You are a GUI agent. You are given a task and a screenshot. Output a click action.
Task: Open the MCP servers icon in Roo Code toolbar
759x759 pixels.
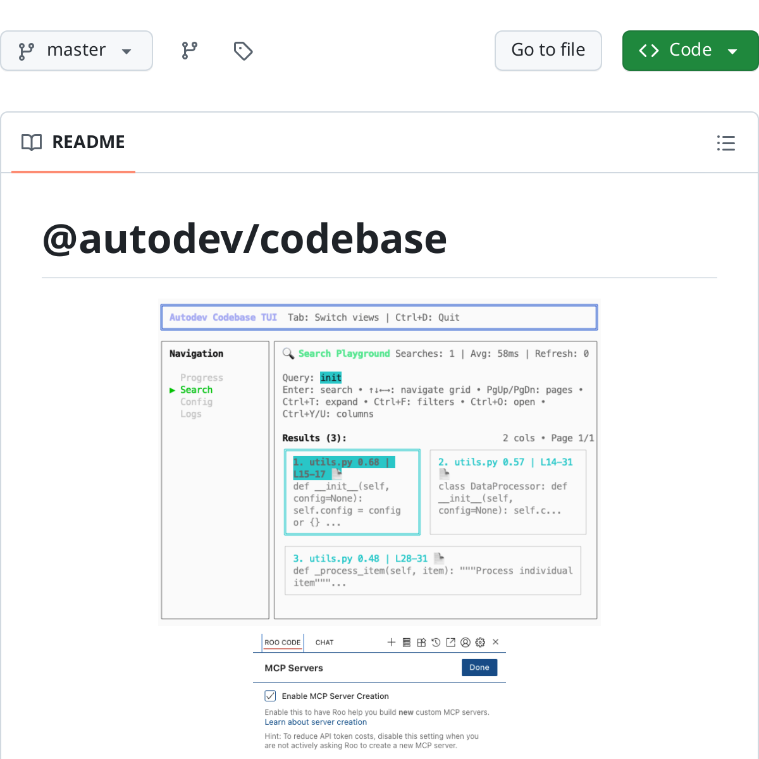tap(407, 642)
